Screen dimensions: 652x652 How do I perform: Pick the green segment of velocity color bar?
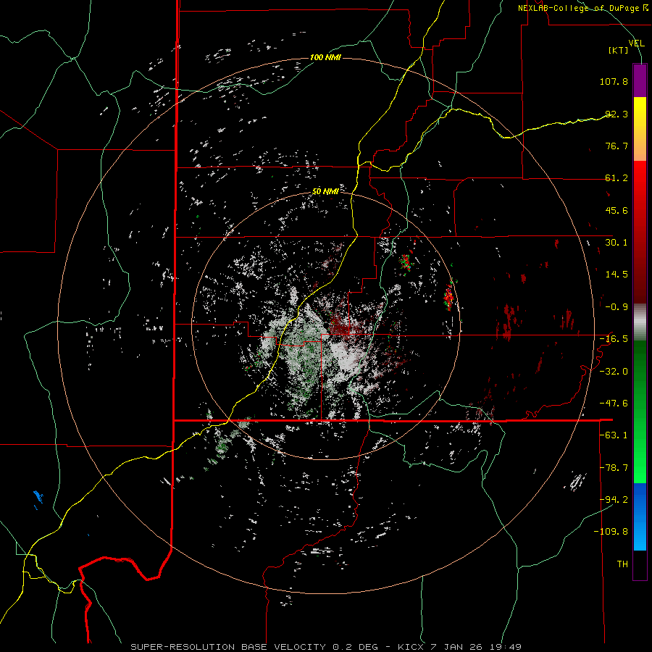tap(640, 411)
